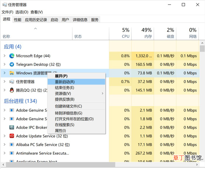Click the 0.7% CPU cell for 任务管理器
205x169 pixels.
tap(120, 82)
